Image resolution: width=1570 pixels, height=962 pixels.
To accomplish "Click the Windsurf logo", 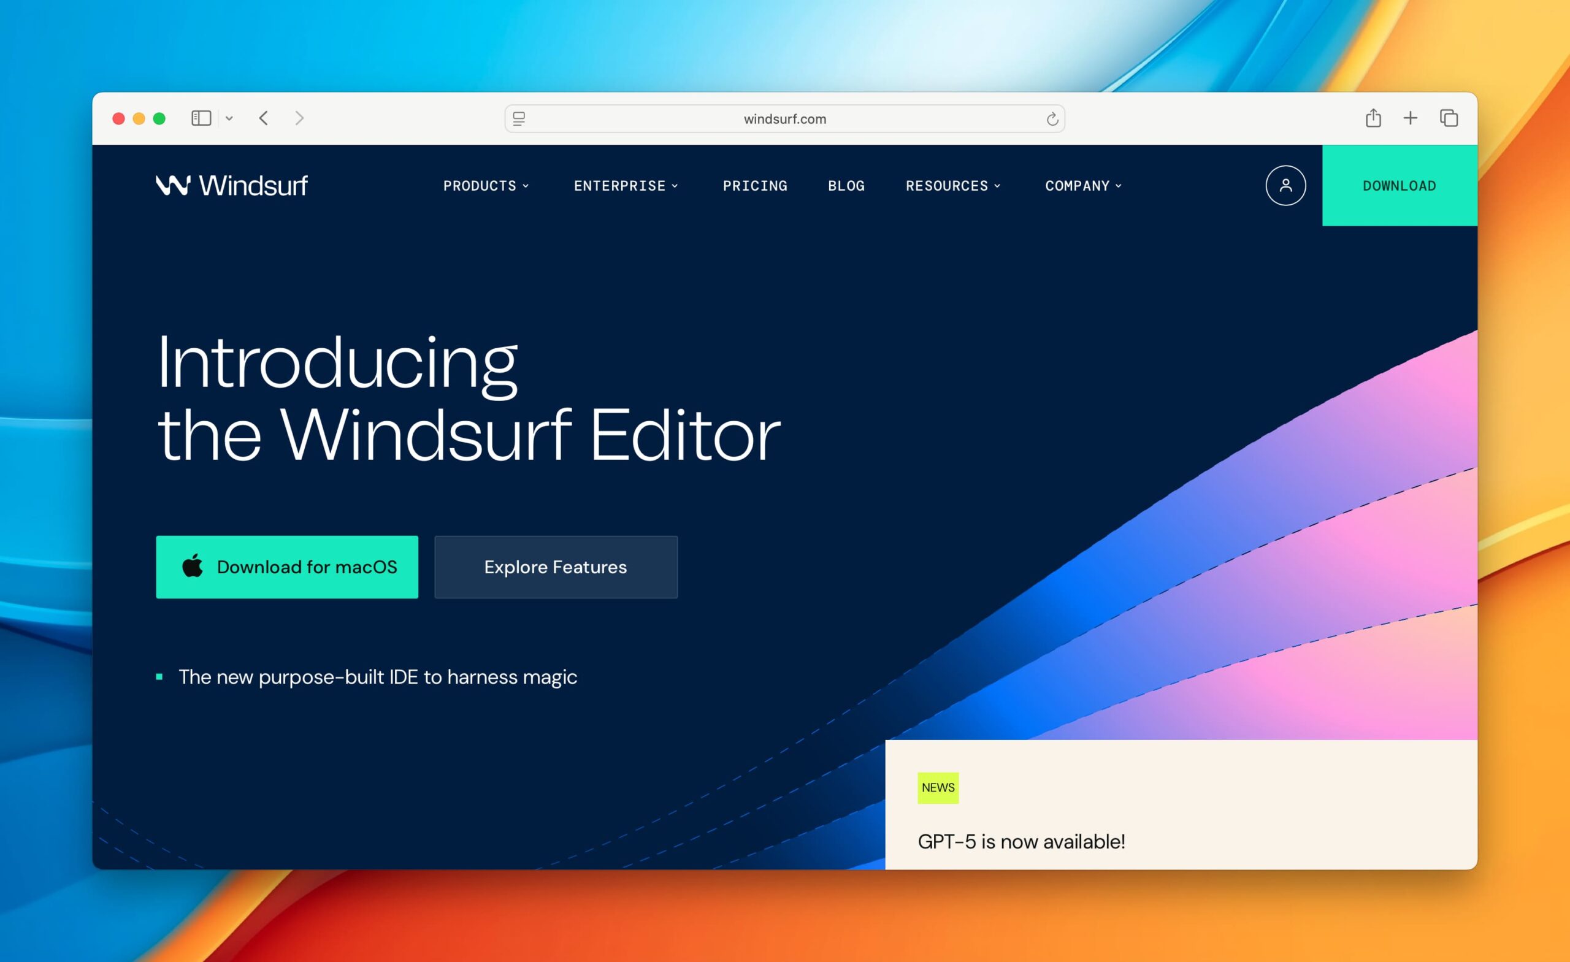I will click(231, 185).
